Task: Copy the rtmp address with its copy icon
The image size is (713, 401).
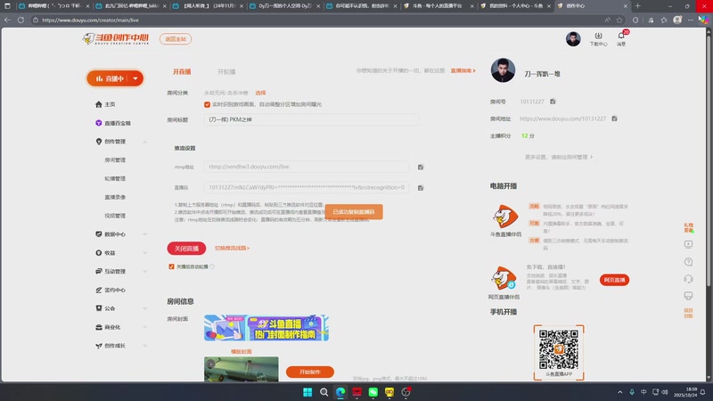Action: (x=421, y=168)
